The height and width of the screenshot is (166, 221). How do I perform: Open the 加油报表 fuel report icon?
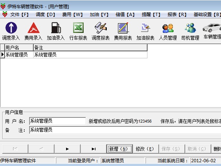point(146,28)
